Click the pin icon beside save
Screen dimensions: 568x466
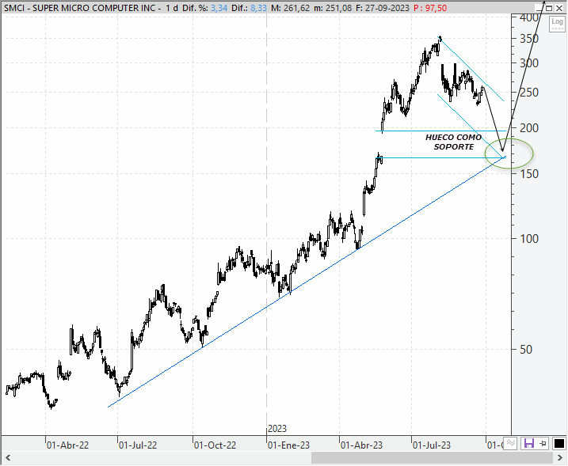[543, 443]
